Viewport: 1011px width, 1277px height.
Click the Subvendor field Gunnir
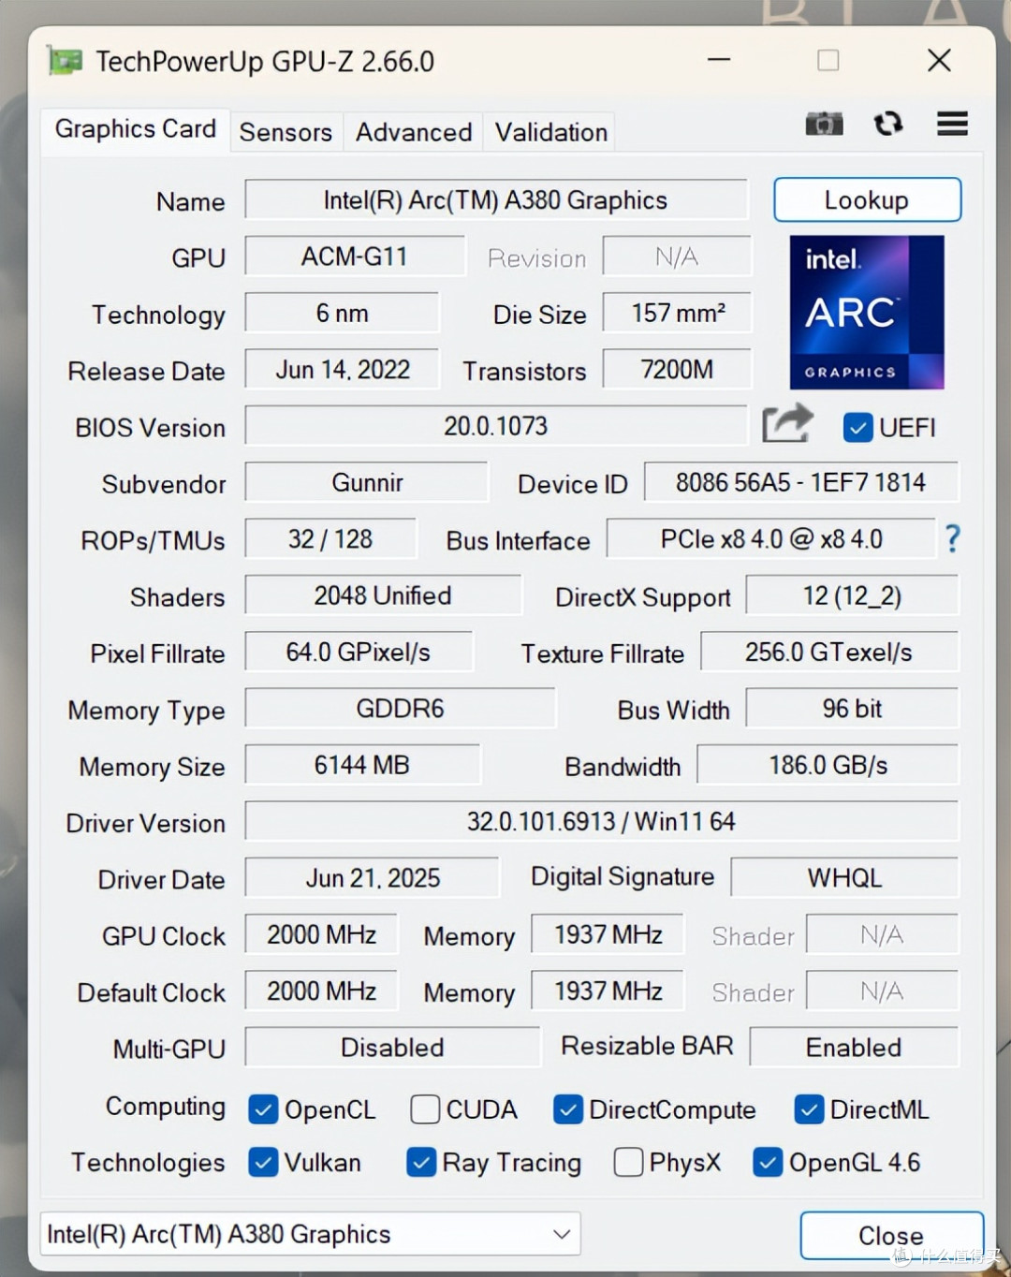pos(367,482)
